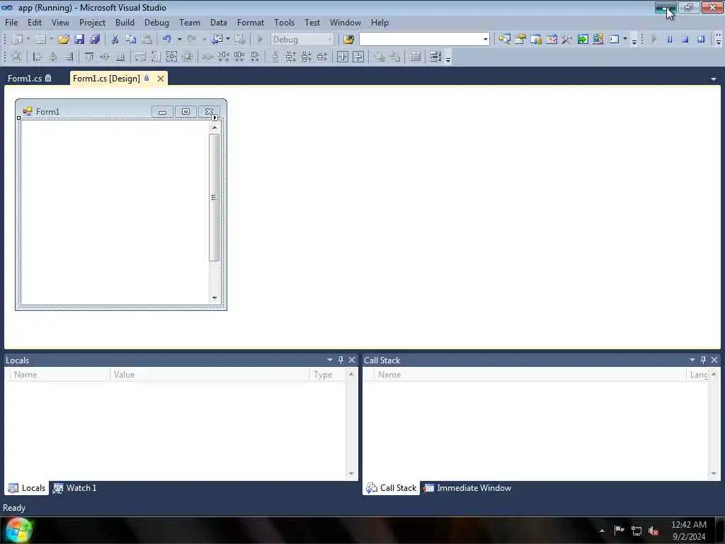Viewport: 725px width, 544px height.
Task: Expand the Find combo box arrow
Action: click(x=486, y=40)
